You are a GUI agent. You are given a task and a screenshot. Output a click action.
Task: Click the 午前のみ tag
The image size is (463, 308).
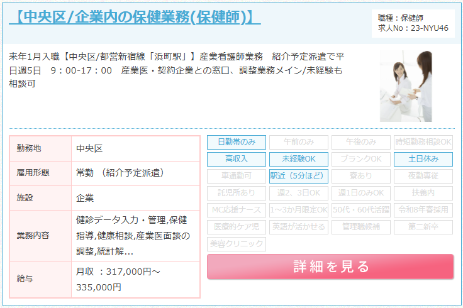(299, 142)
